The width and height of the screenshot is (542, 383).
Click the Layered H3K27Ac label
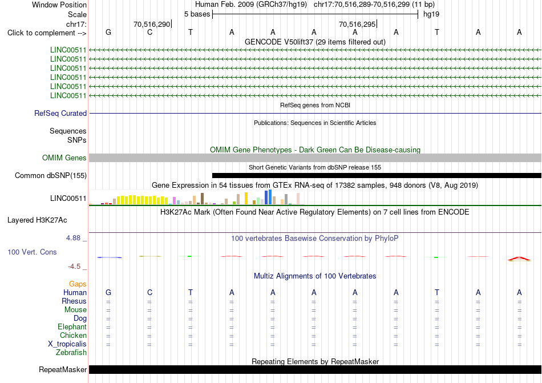37,220
